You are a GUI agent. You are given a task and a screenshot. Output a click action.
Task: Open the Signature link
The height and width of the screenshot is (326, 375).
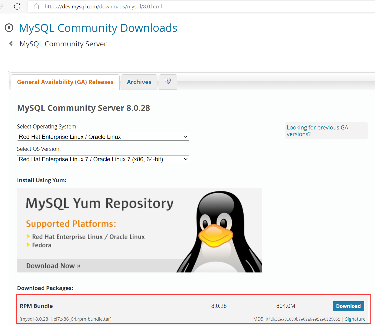click(x=355, y=319)
